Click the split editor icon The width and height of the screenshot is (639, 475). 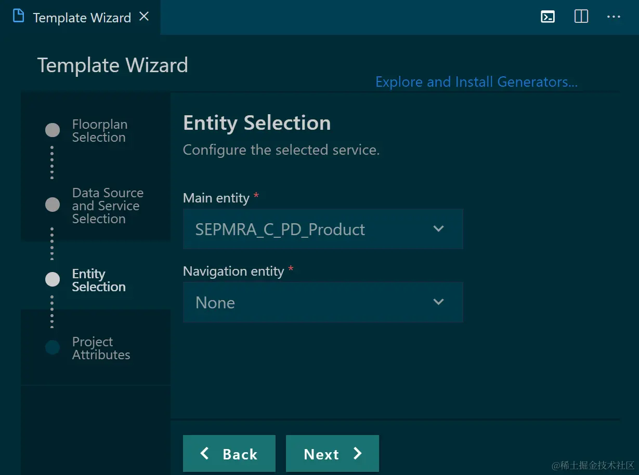click(581, 17)
